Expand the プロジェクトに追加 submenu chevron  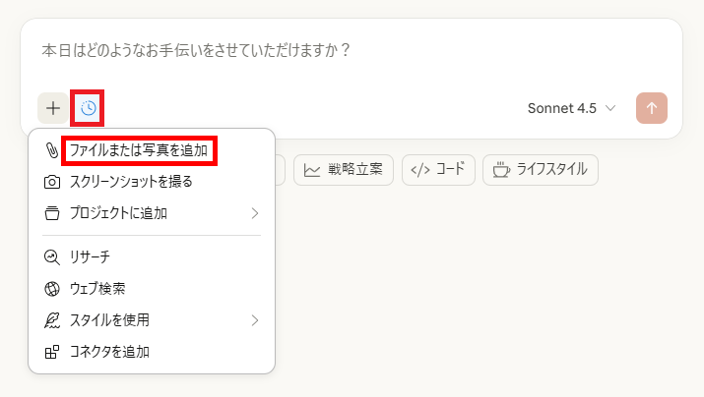pos(255,213)
